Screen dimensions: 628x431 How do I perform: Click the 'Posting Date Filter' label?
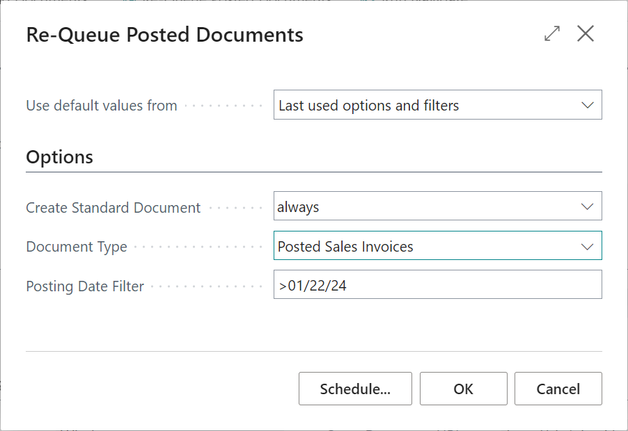(x=85, y=286)
